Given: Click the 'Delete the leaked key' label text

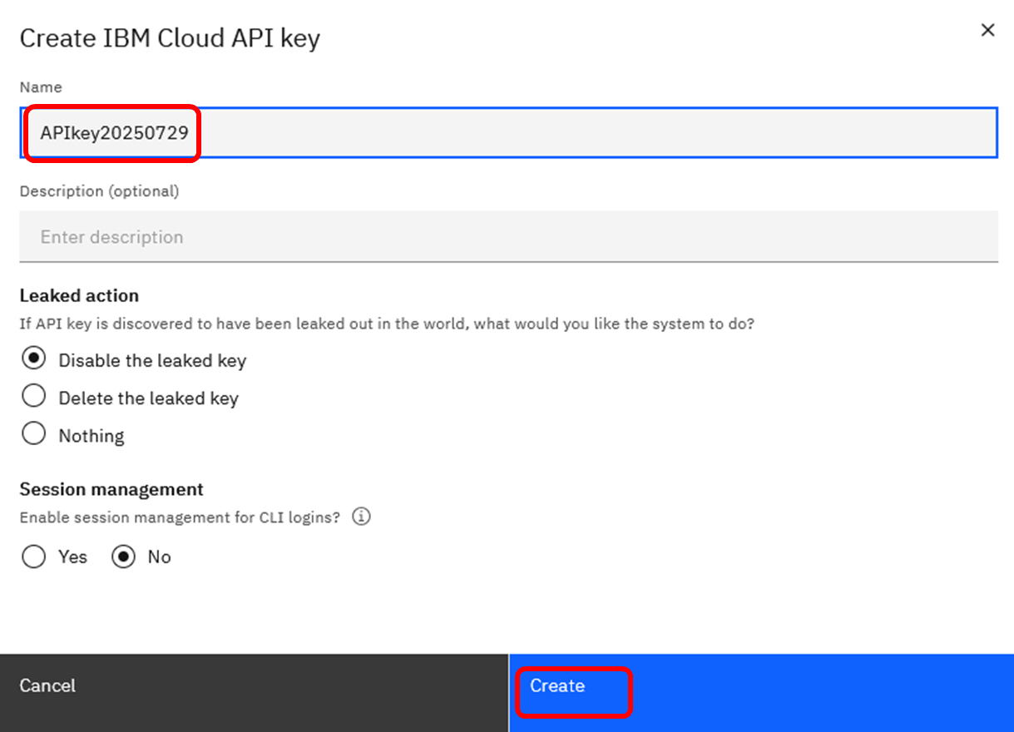Looking at the screenshot, I should tap(148, 398).
